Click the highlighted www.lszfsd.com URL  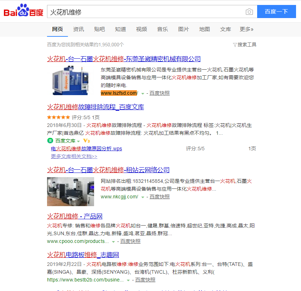click(x=119, y=93)
